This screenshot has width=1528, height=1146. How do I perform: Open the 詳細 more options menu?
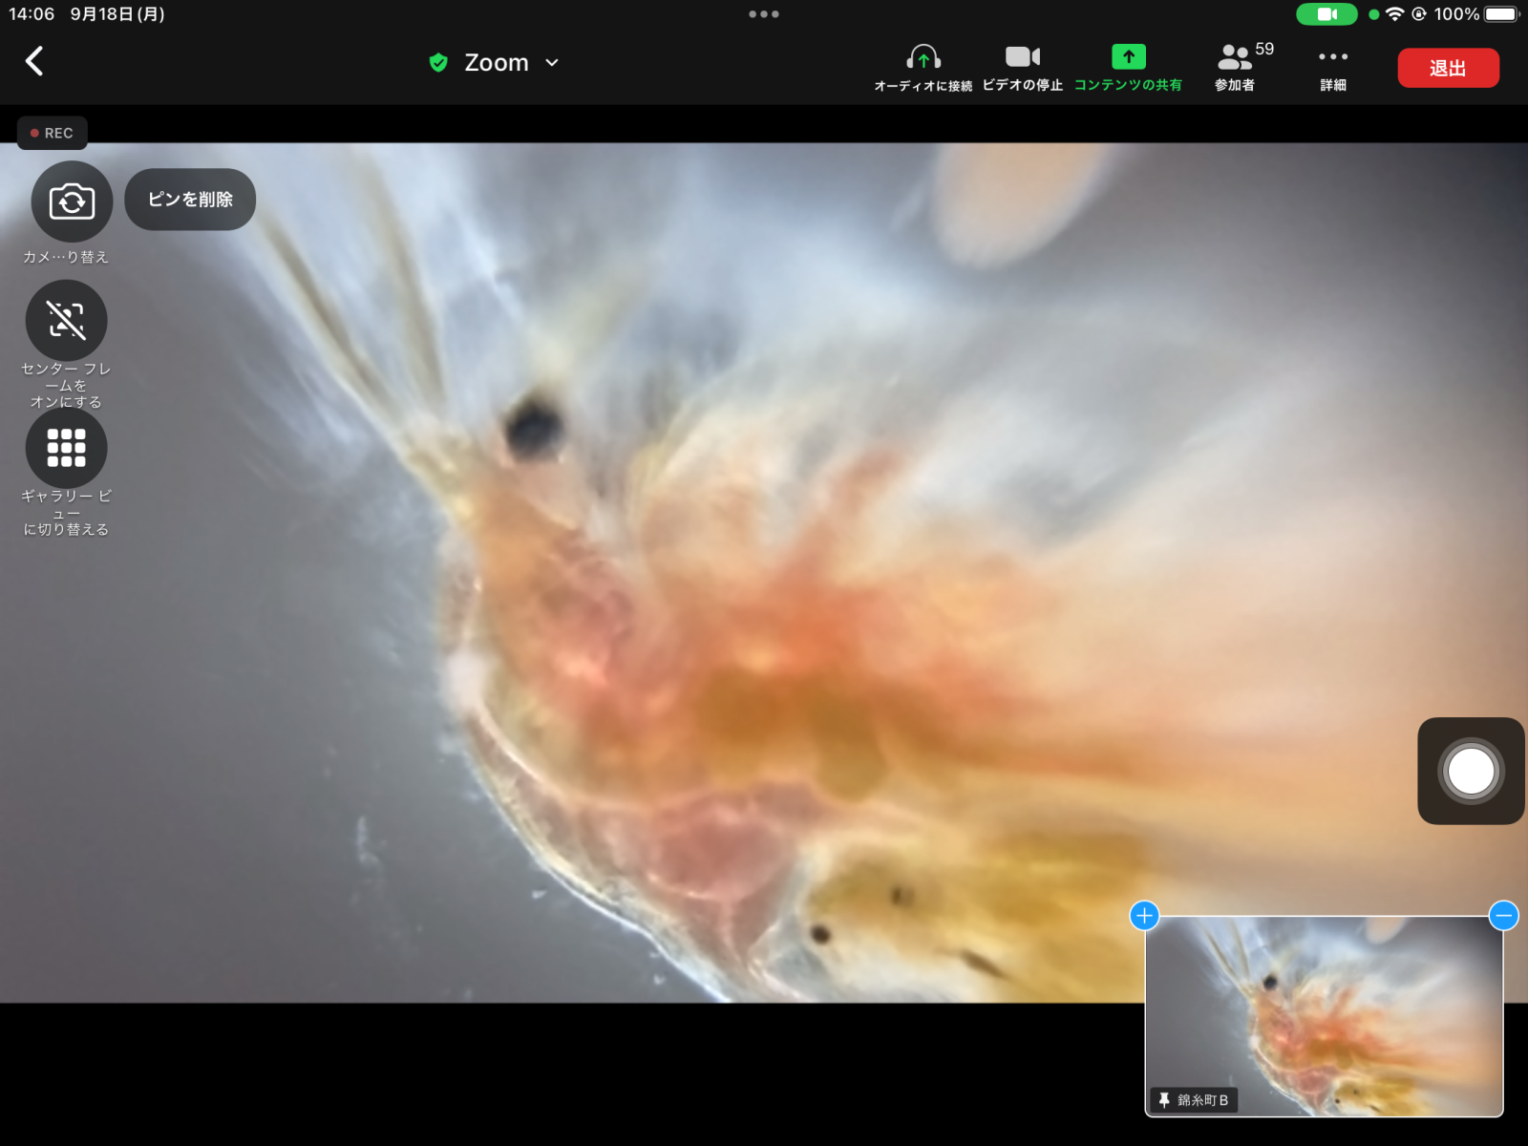pos(1333,67)
